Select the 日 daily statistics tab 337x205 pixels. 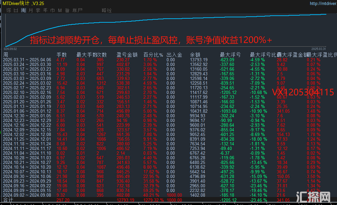pyautogui.click(x=16, y=10)
